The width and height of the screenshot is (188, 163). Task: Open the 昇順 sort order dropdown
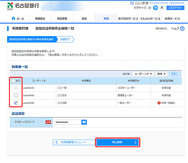(x=161, y=74)
